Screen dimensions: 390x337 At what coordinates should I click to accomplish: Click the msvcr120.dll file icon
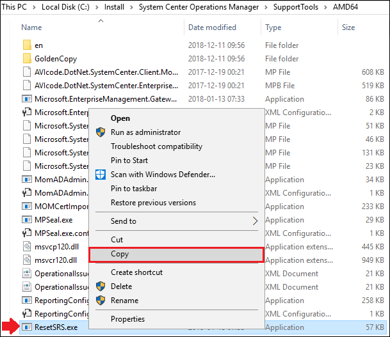point(27,260)
